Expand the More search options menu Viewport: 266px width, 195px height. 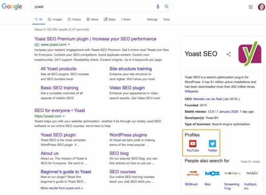click(125, 20)
